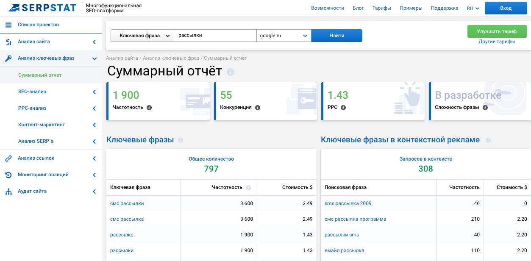Click the Вход login button
The image size is (531, 261).
click(x=506, y=8)
